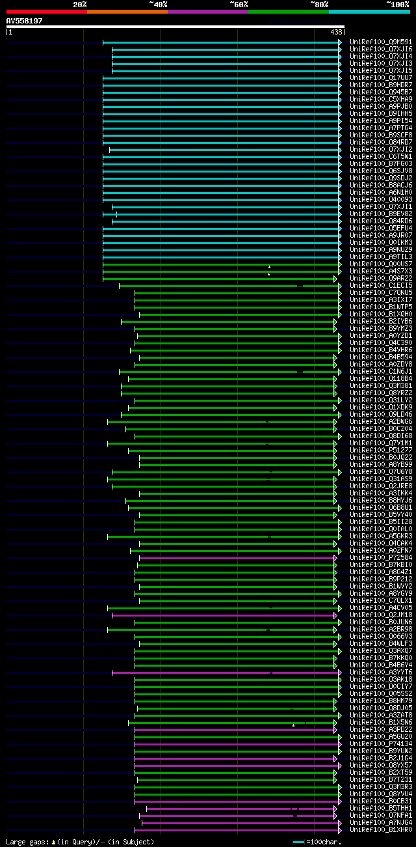This screenshot has height=847, width=416.
Task: Click the purple ~60% identity legend segment
Action: 207,12
